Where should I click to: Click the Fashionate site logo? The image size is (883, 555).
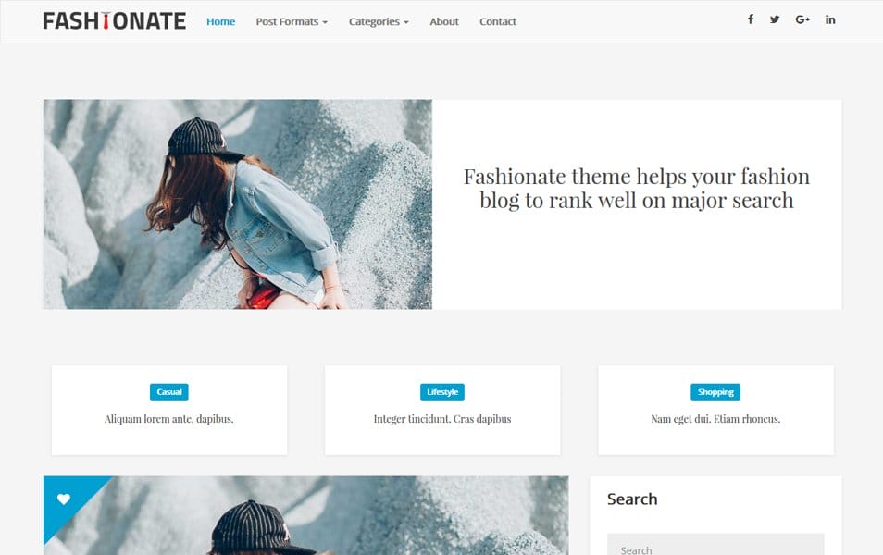114,19
